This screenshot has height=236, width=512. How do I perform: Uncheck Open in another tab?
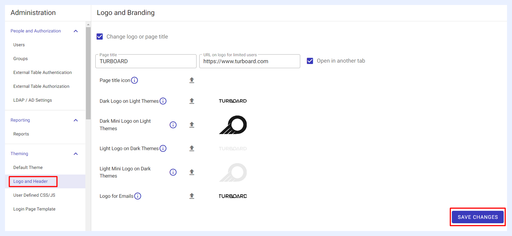[x=310, y=61]
